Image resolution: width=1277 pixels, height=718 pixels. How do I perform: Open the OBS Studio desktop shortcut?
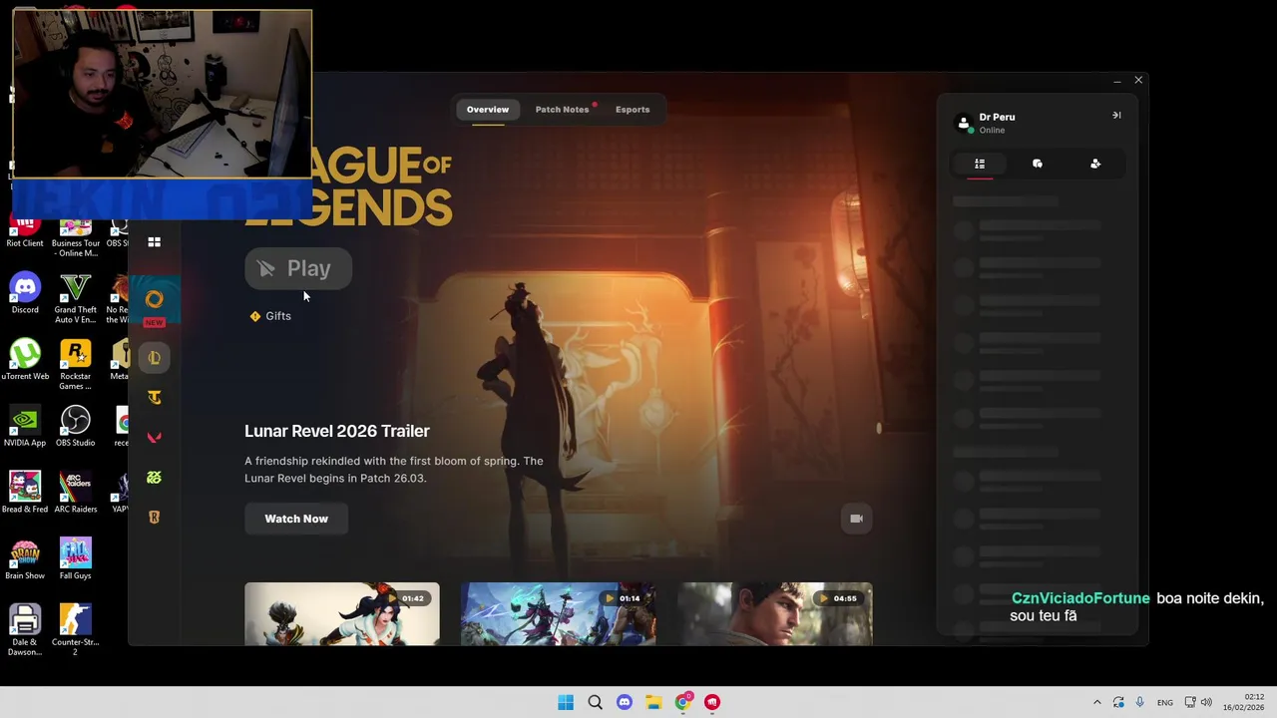[x=75, y=427]
